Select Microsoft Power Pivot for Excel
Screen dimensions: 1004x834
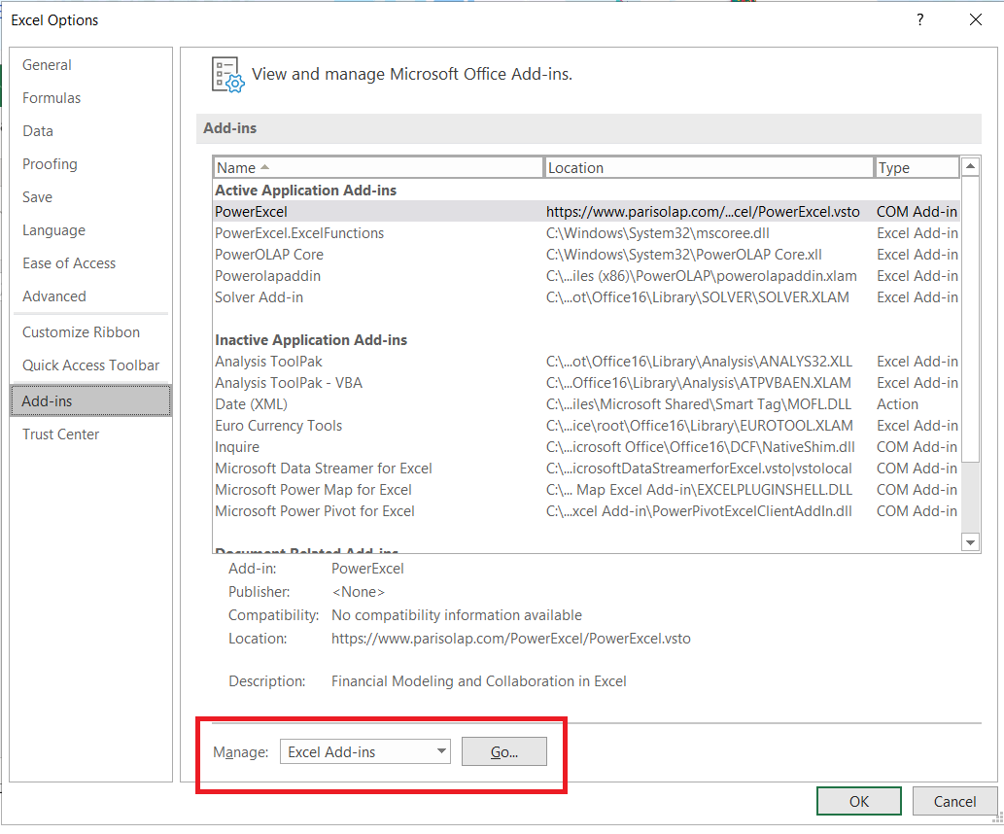coord(586,511)
